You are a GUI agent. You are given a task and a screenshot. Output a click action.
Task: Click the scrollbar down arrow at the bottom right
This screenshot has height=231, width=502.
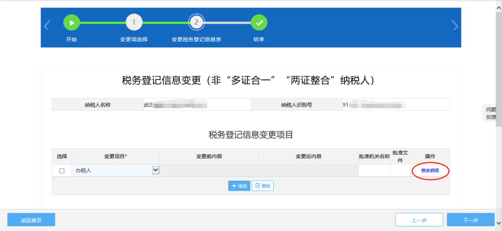point(499,222)
